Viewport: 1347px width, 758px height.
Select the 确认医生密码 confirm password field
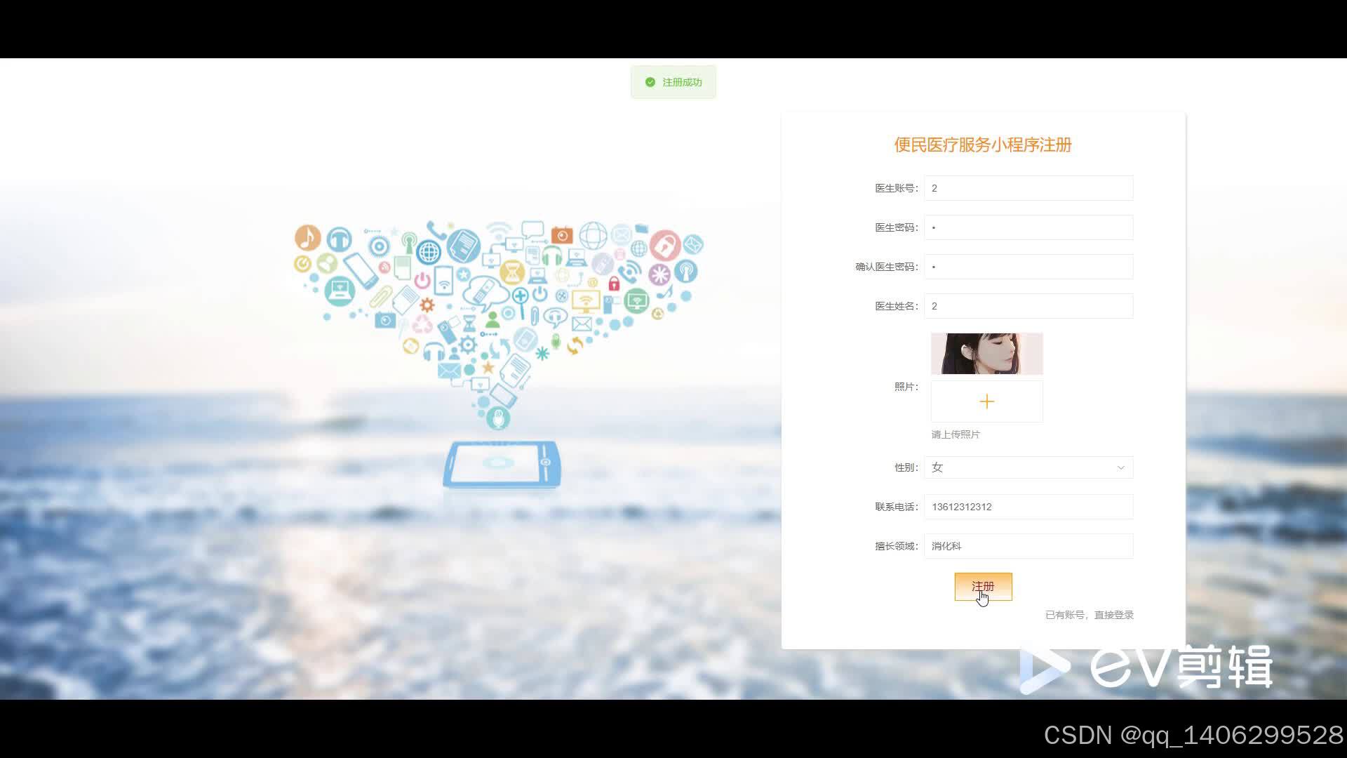pyautogui.click(x=1028, y=267)
